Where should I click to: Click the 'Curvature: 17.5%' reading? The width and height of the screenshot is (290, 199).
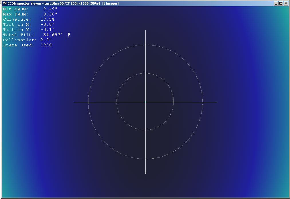29,19
